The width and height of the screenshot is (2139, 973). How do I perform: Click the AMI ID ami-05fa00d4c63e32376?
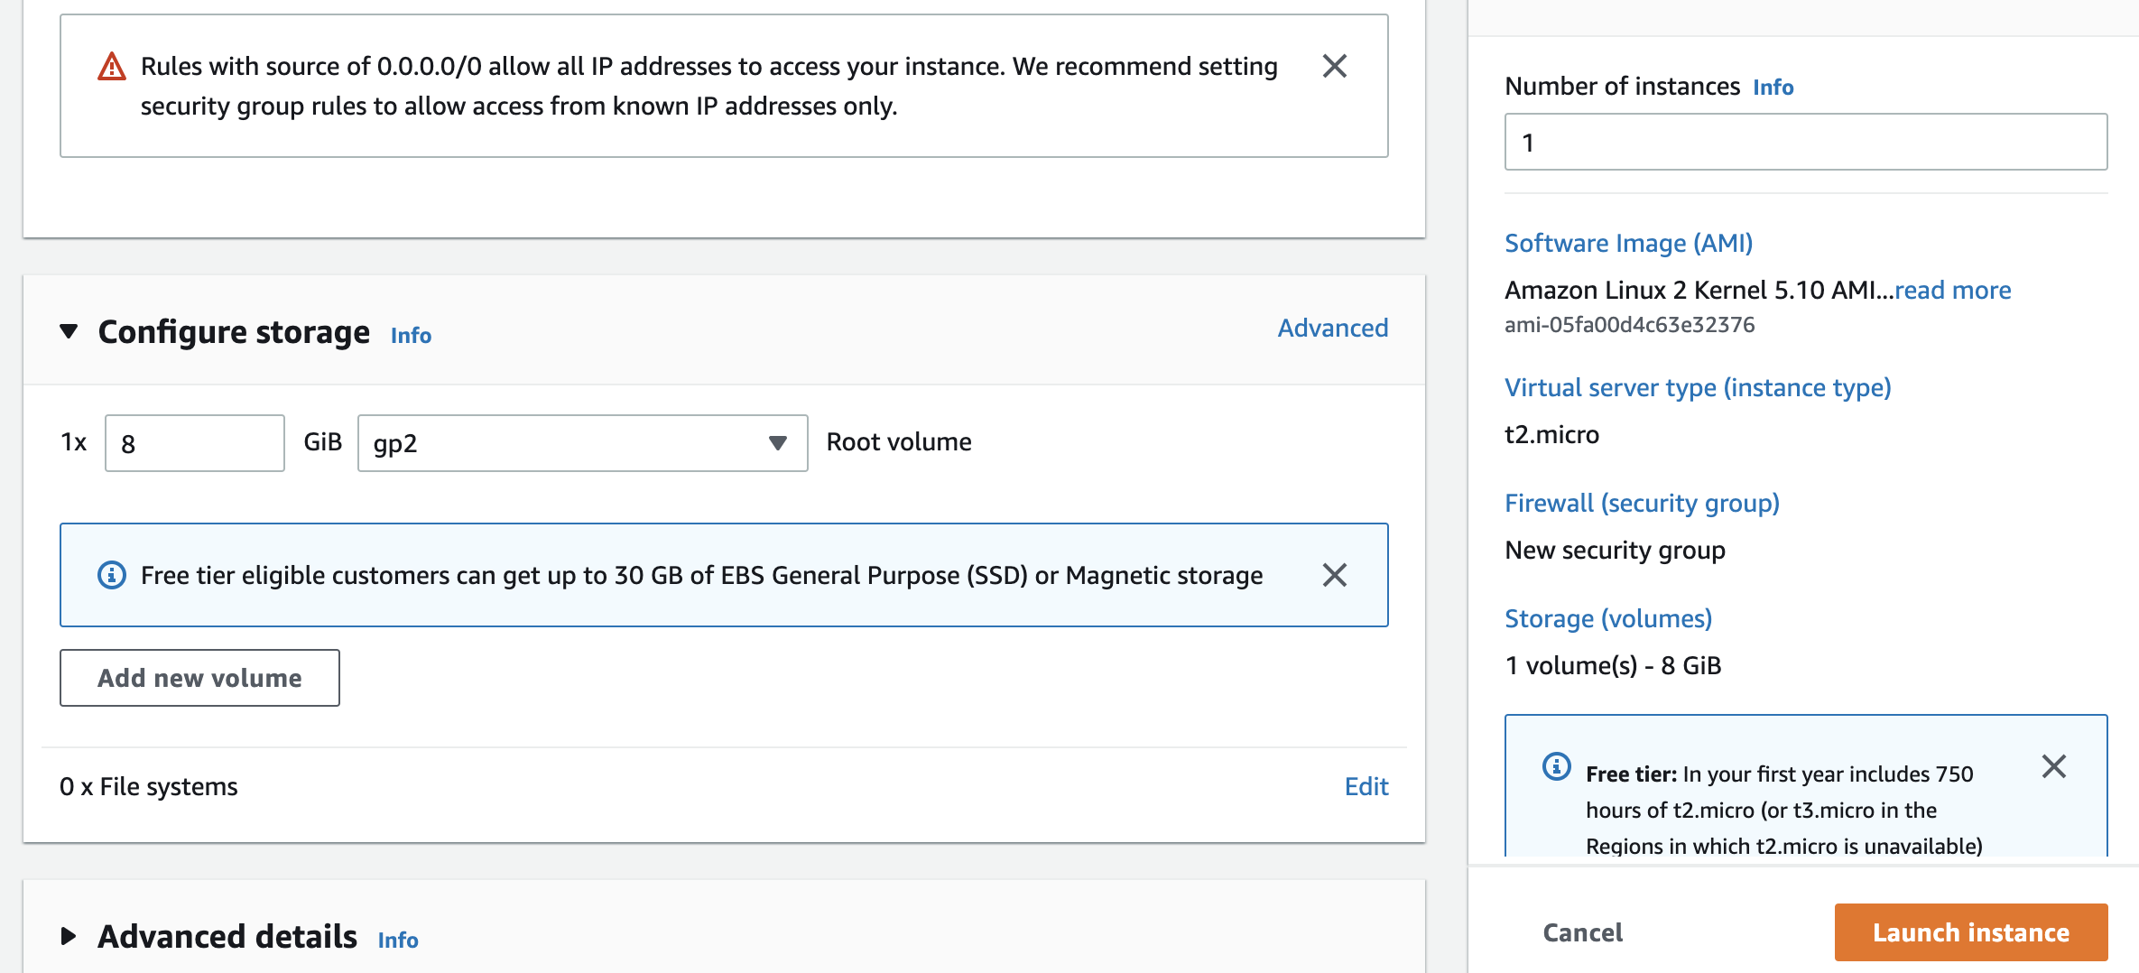pos(1629,325)
